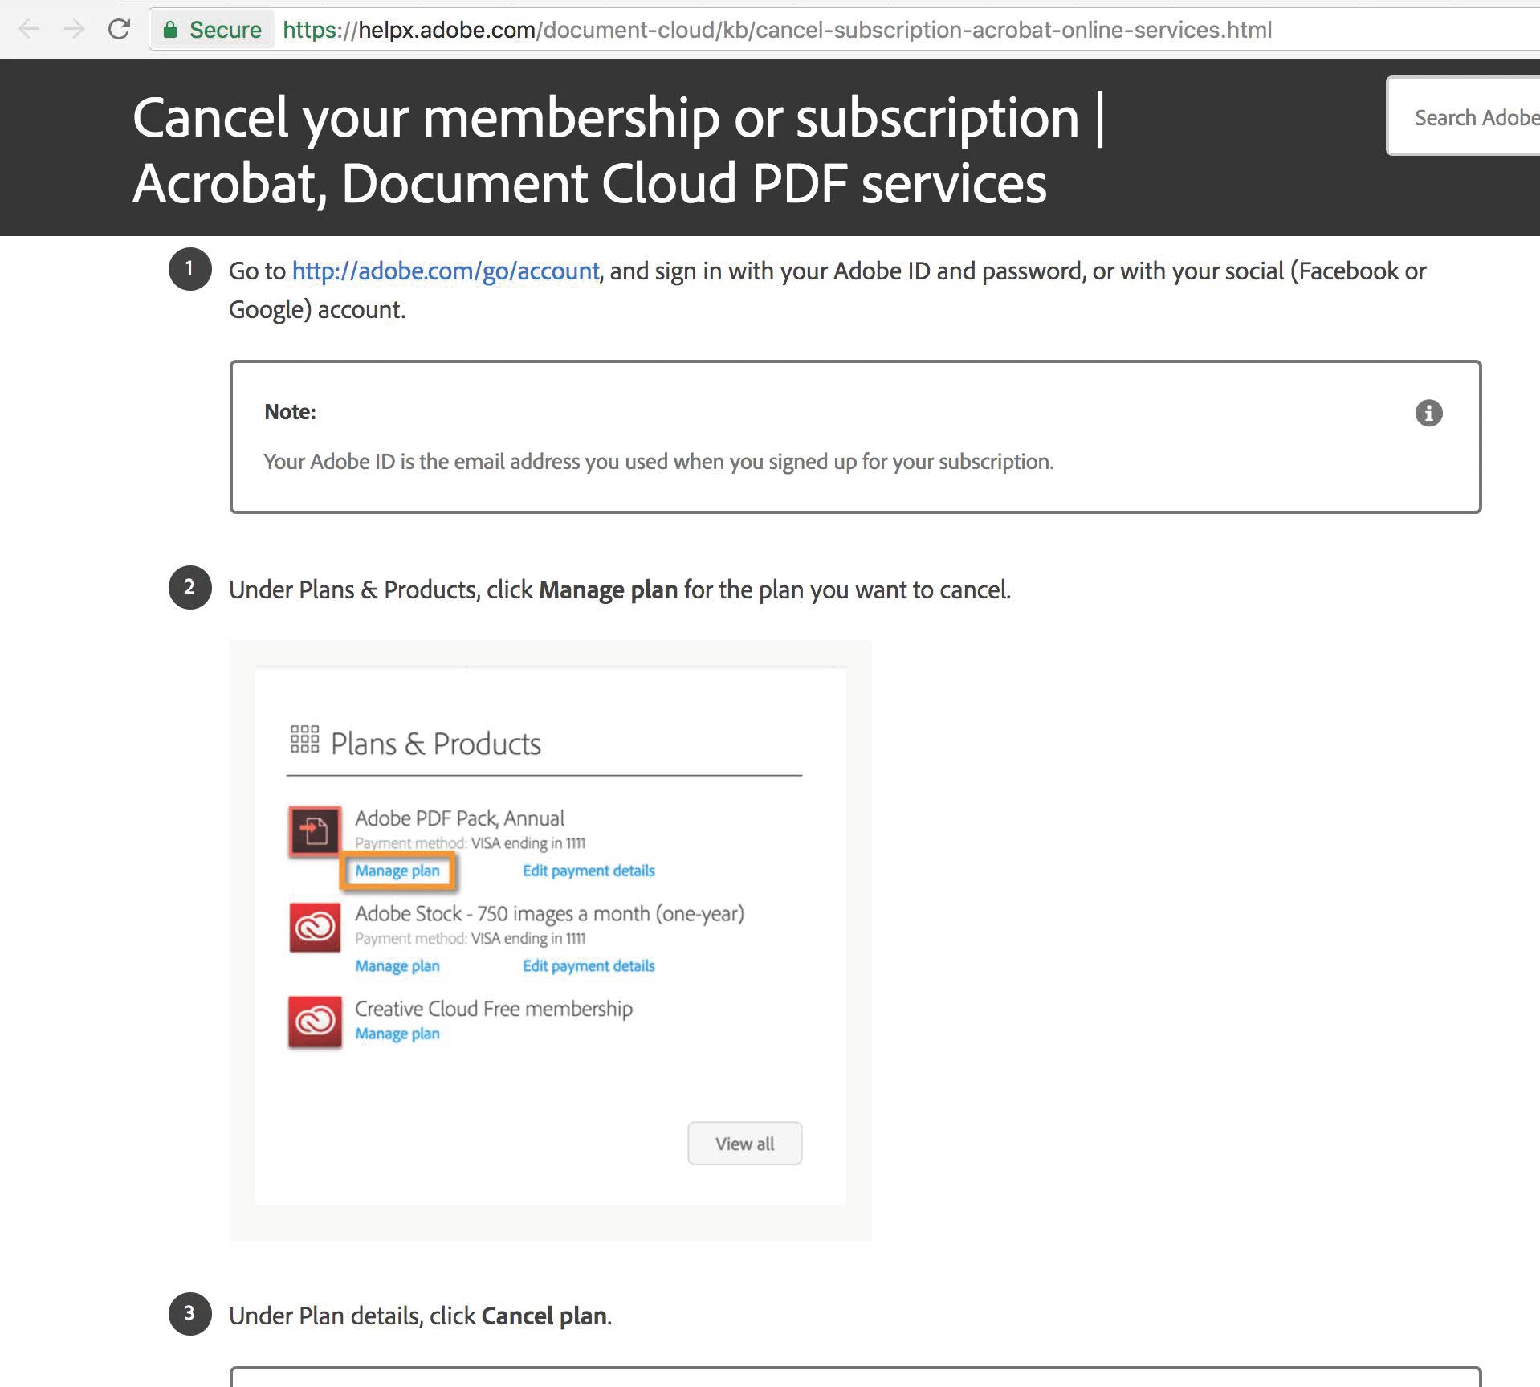Click Manage plan under Creative Cloud Free
Viewport: 1540px width, 1387px height.
pos(397,1034)
